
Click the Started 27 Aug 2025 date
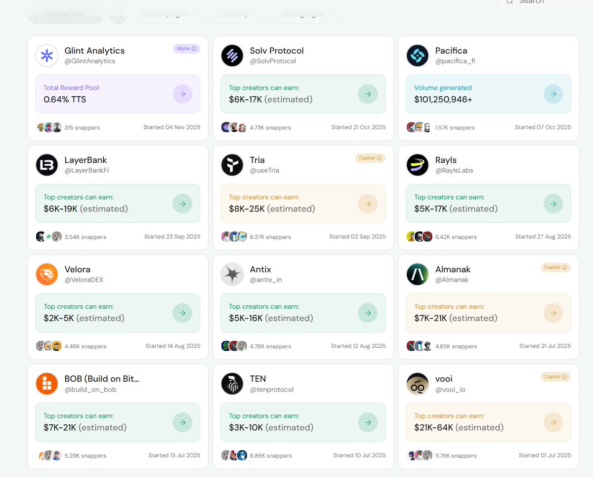coord(543,237)
